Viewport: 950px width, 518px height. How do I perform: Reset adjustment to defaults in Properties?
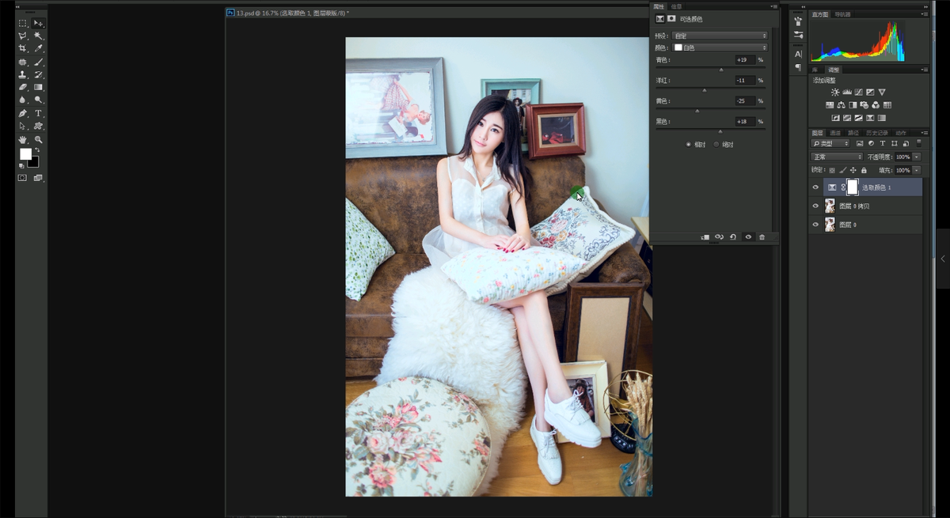(733, 237)
